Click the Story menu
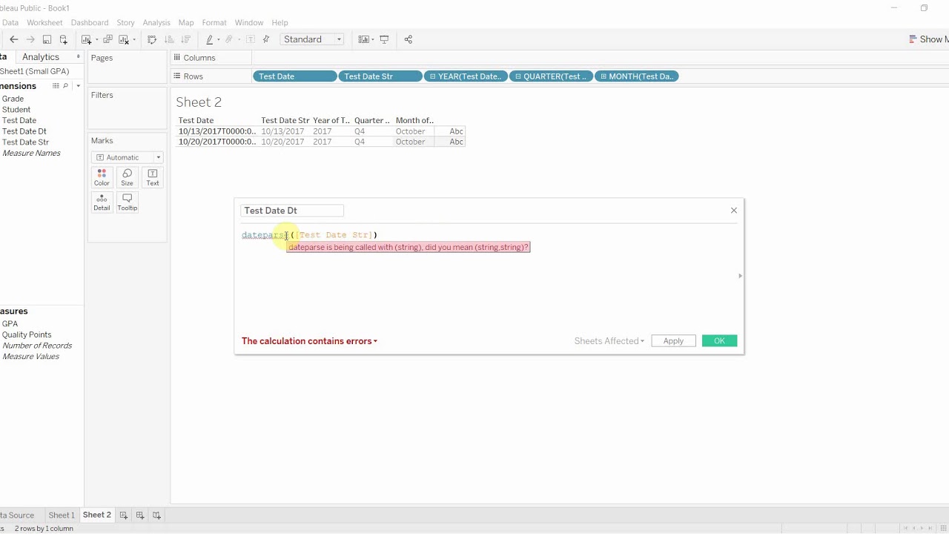Image resolution: width=949 pixels, height=534 pixels. point(125,23)
